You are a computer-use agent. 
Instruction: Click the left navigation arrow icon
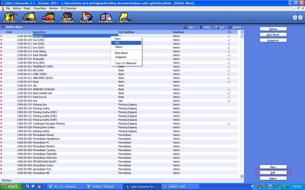pyautogui.click(x=295, y=18)
